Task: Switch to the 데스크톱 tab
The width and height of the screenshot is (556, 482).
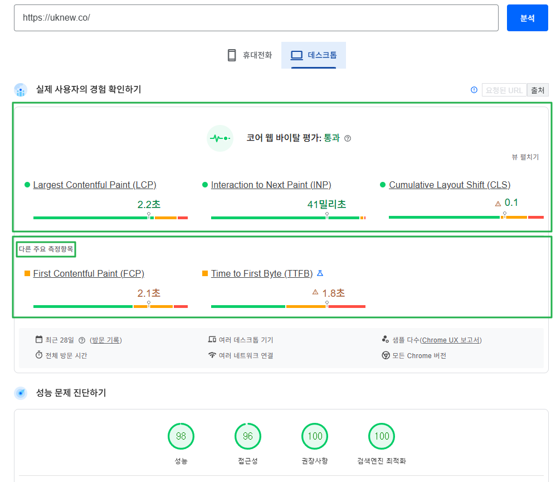Action: coord(314,55)
